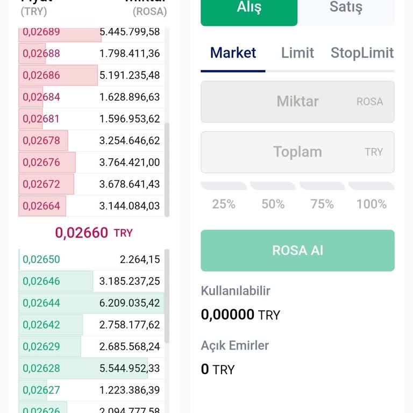This screenshot has height=413, width=413.
Task: Click the buy orders list scrollbar
Action: pos(167,296)
